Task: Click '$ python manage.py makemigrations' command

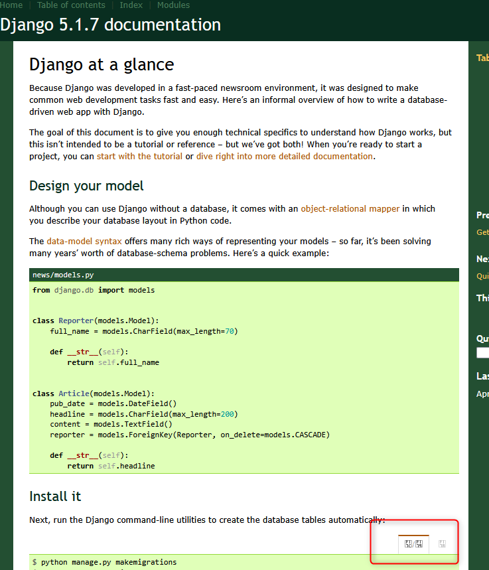Action: tap(105, 562)
